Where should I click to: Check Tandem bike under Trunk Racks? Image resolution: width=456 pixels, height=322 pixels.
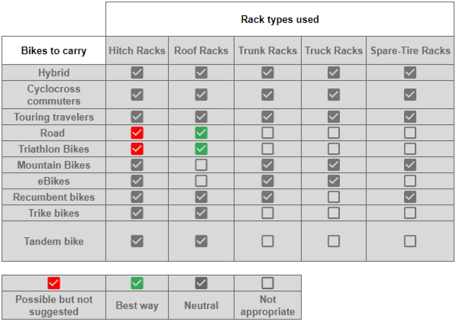pos(267,241)
